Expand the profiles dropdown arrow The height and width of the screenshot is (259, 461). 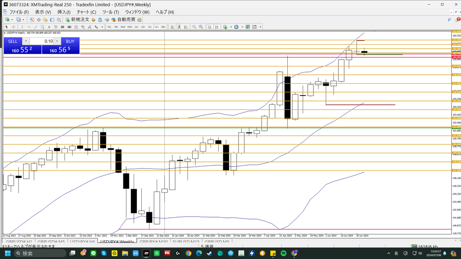pos(23,20)
